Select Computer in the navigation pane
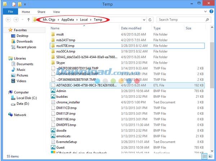 point(21,92)
